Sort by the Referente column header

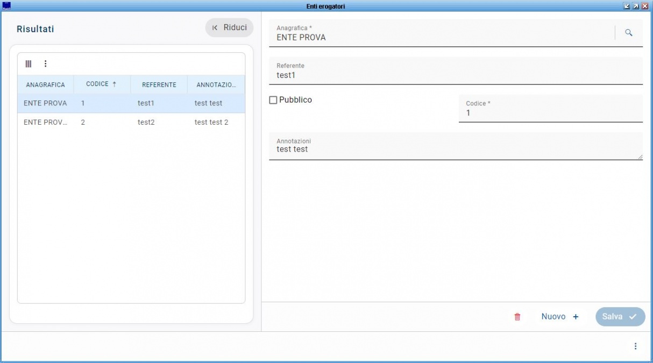tap(159, 84)
